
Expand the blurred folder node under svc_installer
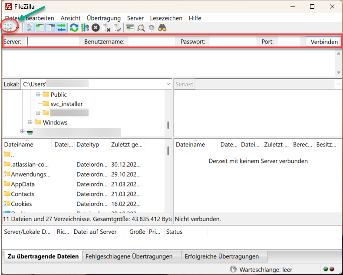point(38,113)
